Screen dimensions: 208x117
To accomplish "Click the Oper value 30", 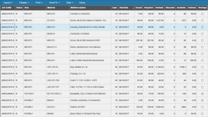I will (x=116, y=54).
